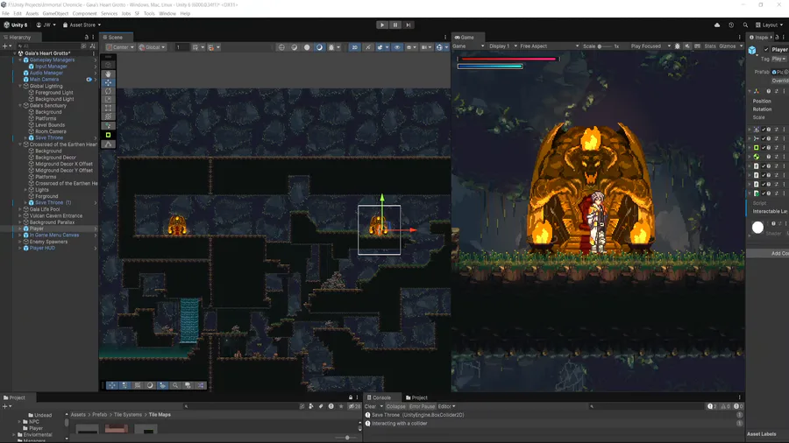Pause the game with the Pause button

coord(395,25)
